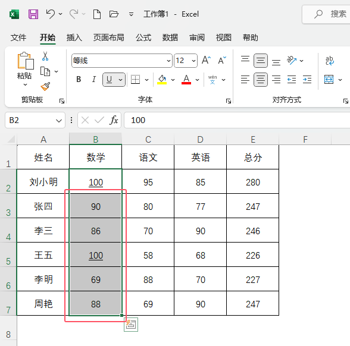Toggle Underline on selected cells
350x346 pixels.
pos(109,80)
